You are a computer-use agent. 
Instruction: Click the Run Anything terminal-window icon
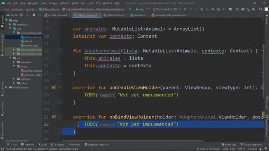[237, 9]
